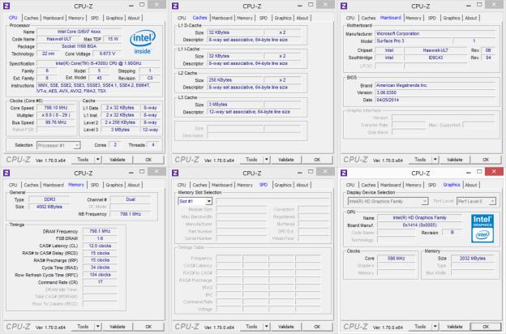Open Tools dropdown arrow in the Caches-tab window
This screenshot has width=506, height=334.
click(266, 160)
